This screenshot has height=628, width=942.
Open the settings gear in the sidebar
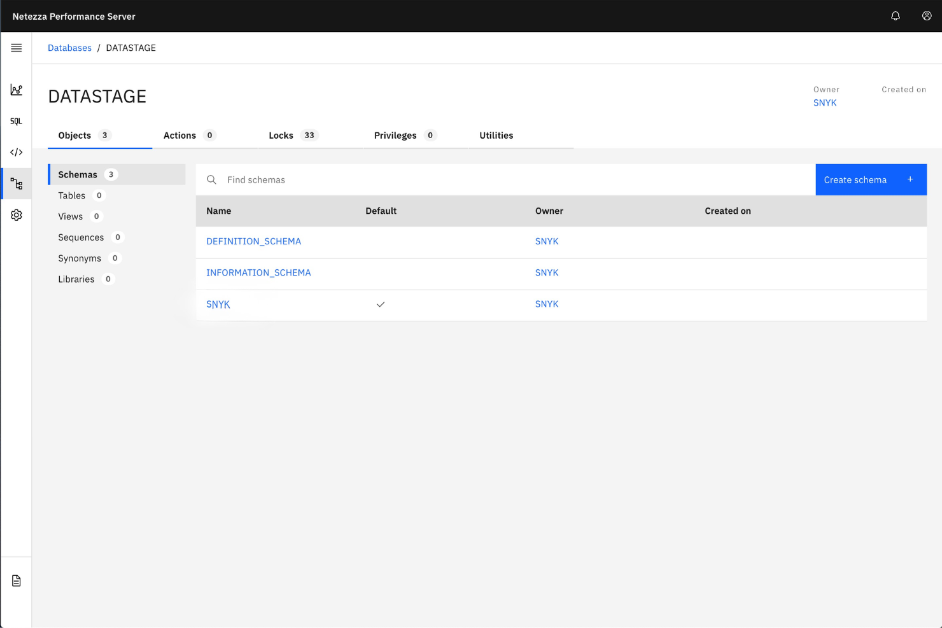(x=16, y=214)
